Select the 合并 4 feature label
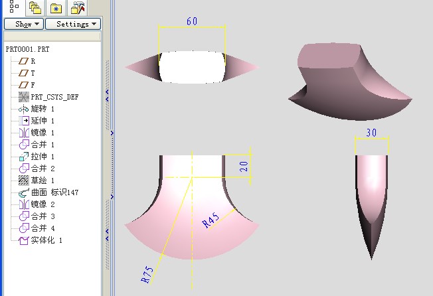 [43, 228]
